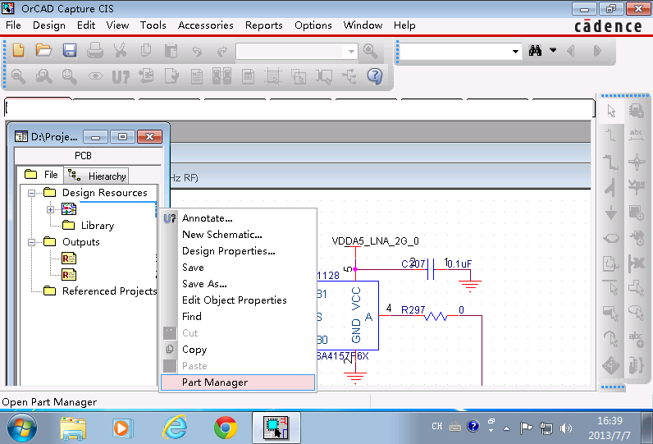
Task: Cut selection with scissors icon
Action: [x=120, y=50]
